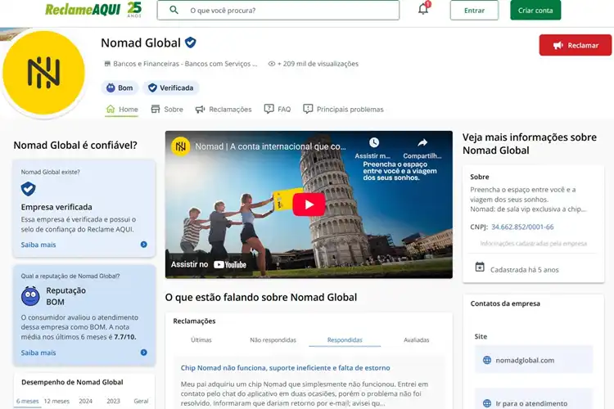Select the 12 meses performance period
Screen dimensions: 614x409
click(x=56, y=401)
